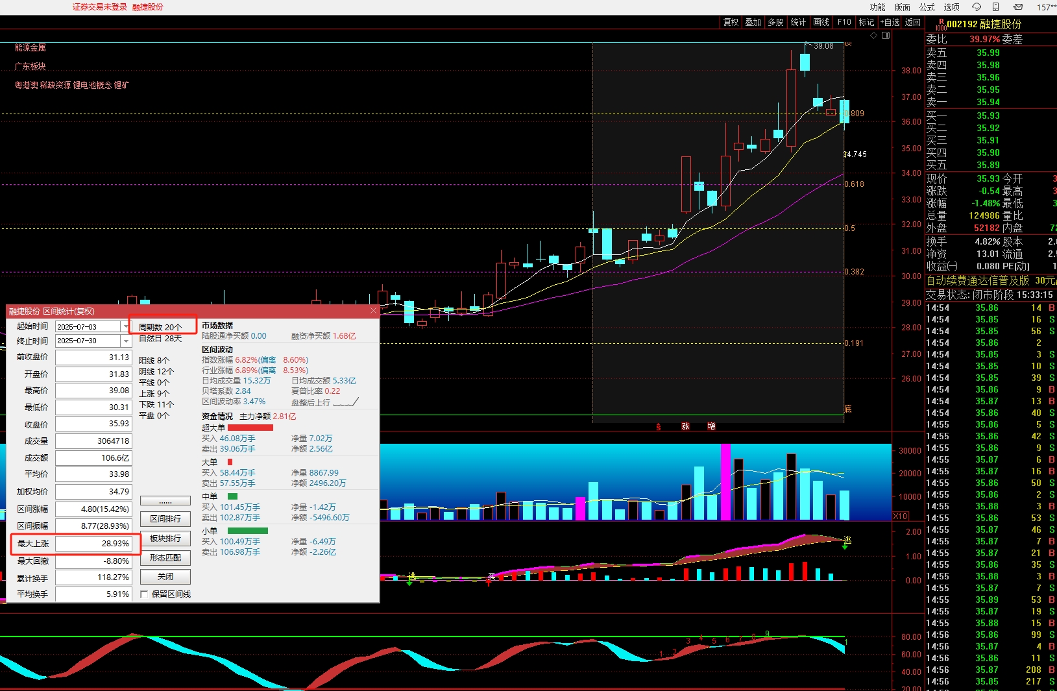Click the 涨 marker under the chart
The image size is (1057, 691).
tap(685, 426)
